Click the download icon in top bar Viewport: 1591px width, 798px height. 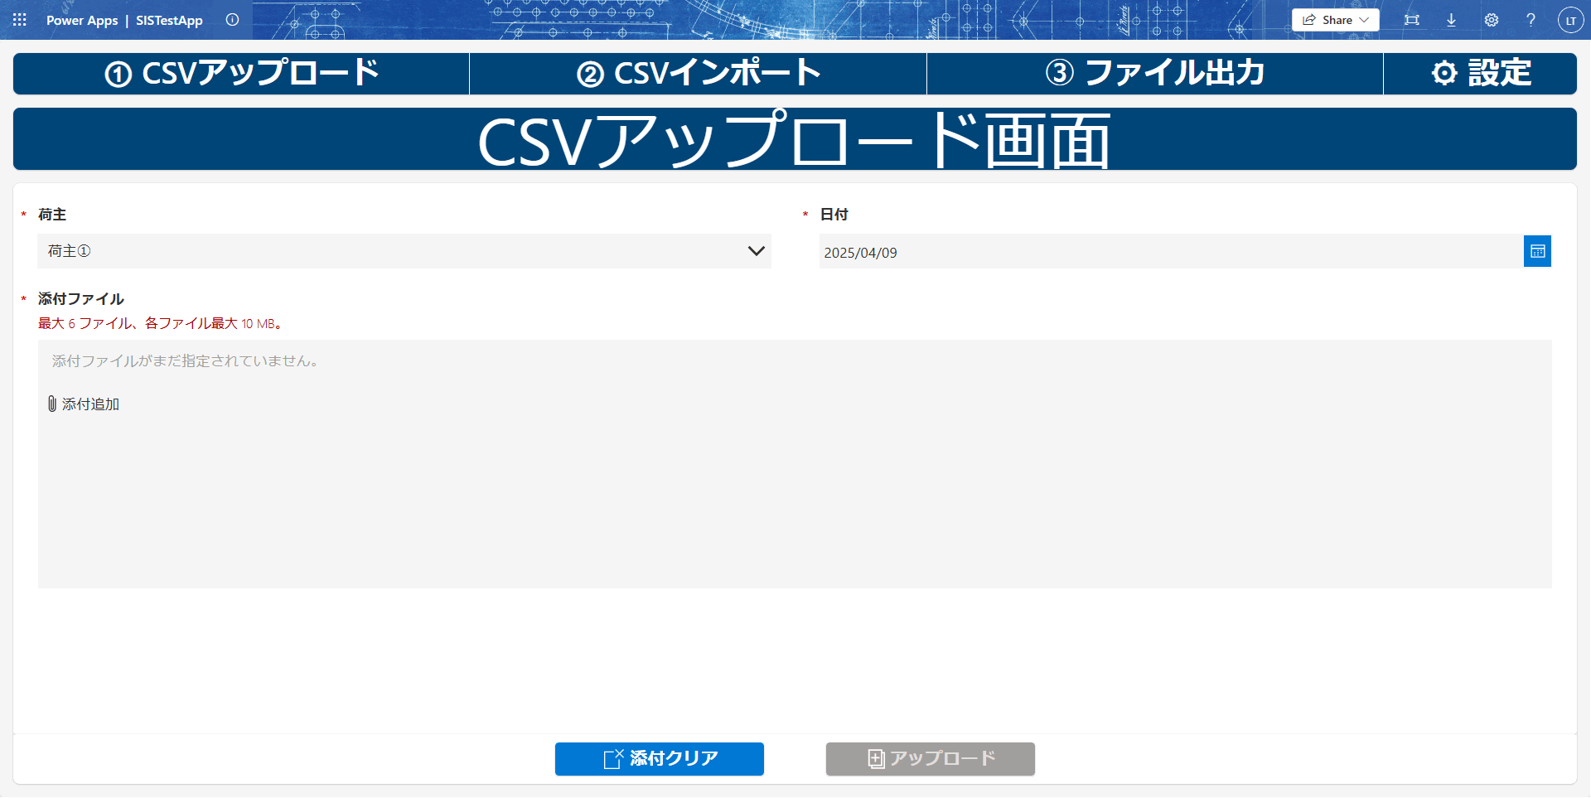click(x=1451, y=20)
